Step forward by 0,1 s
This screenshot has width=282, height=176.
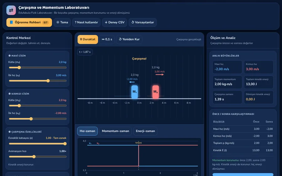[107, 39]
